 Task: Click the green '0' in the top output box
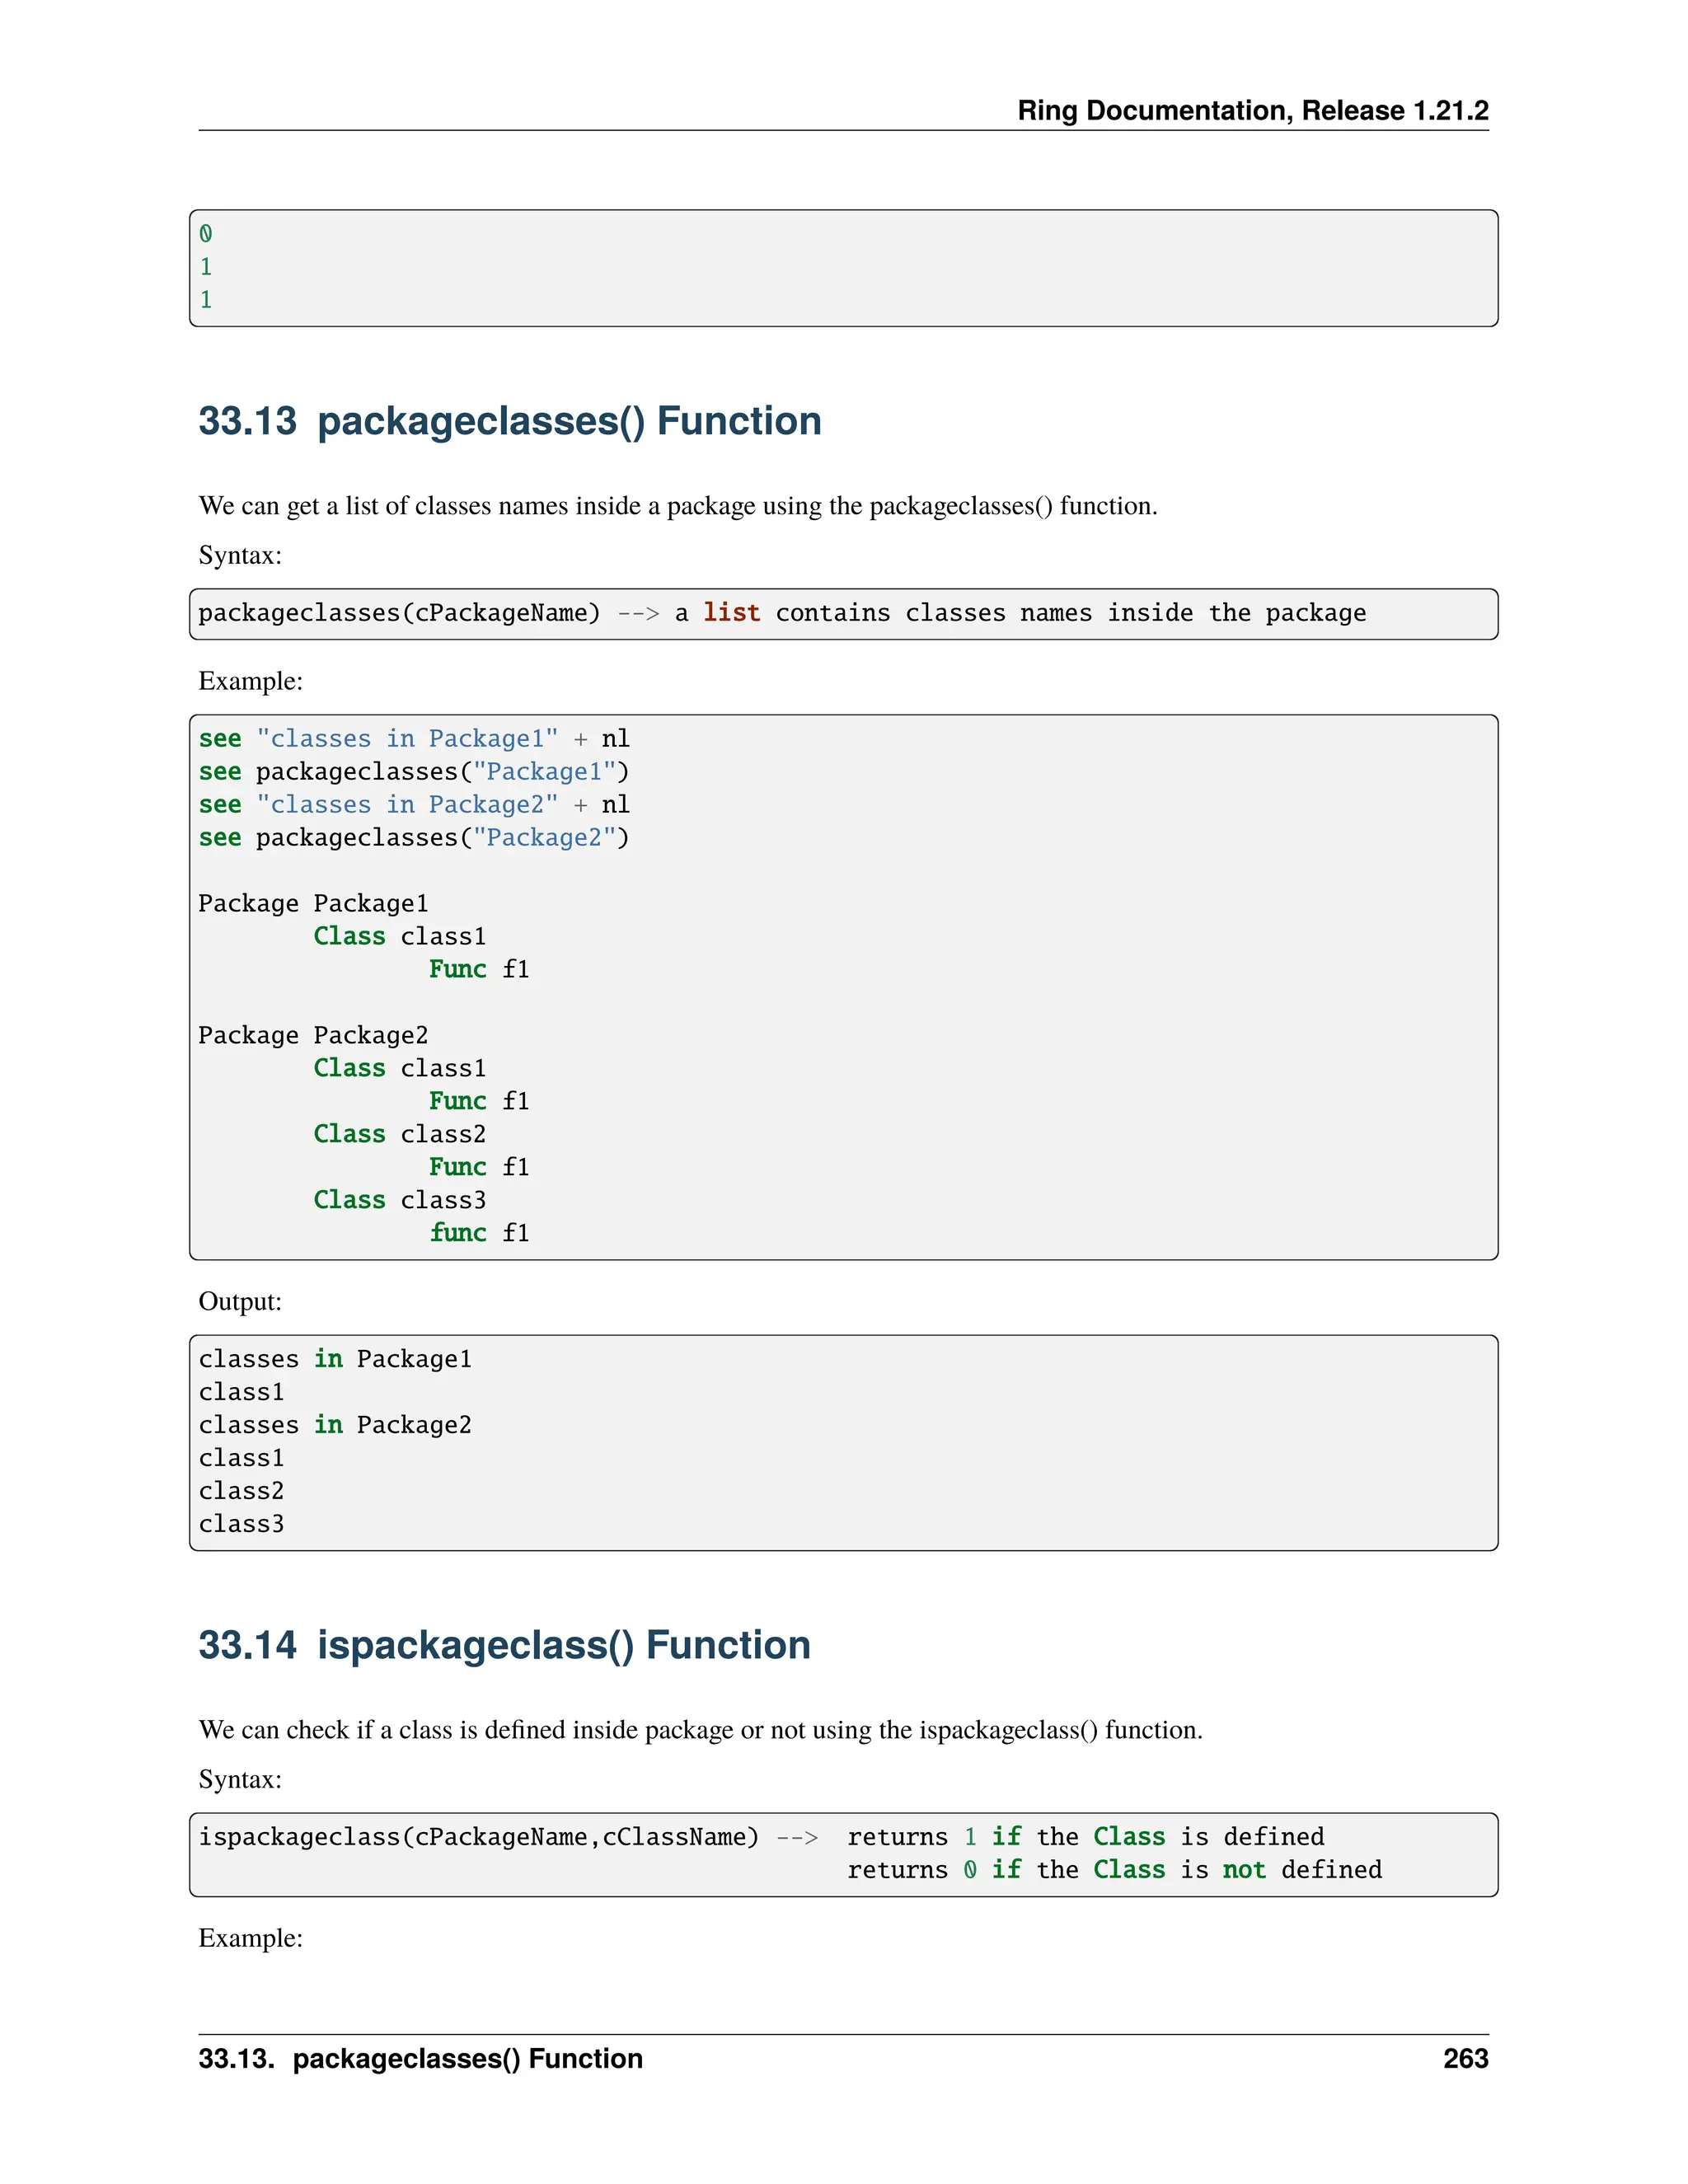[x=206, y=234]
